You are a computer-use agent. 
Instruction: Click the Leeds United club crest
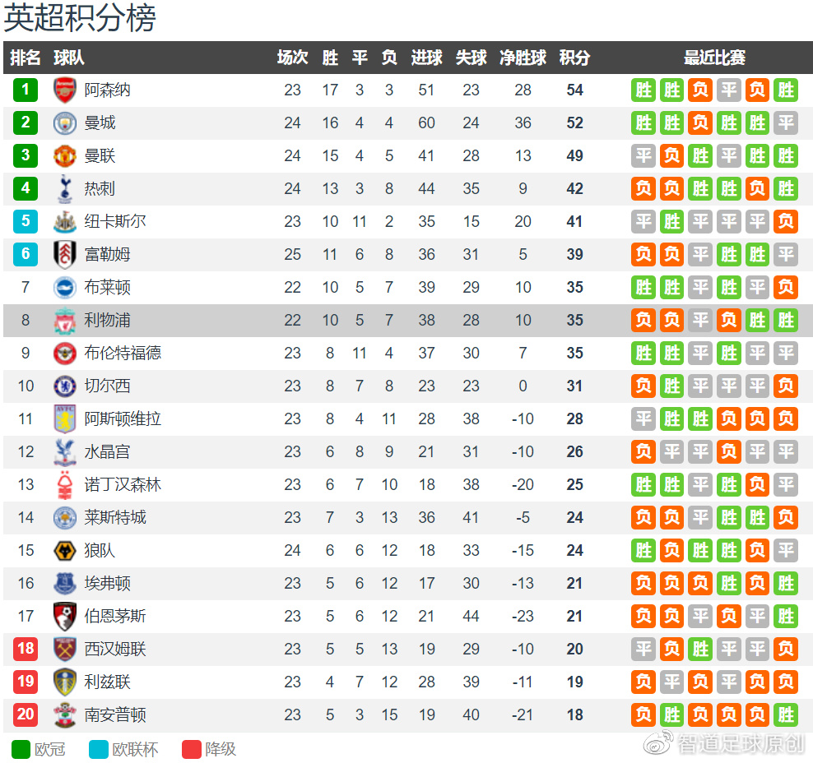(x=65, y=682)
